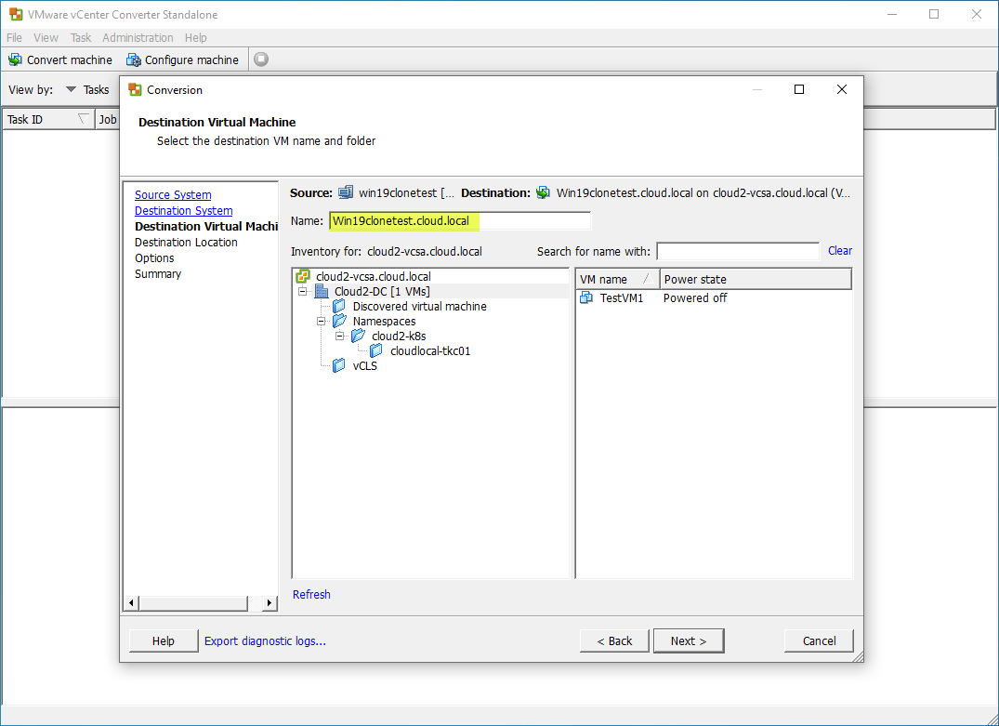999x726 pixels.
Task: Sort by the Task ID column header
Action: click(x=47, y=119)
